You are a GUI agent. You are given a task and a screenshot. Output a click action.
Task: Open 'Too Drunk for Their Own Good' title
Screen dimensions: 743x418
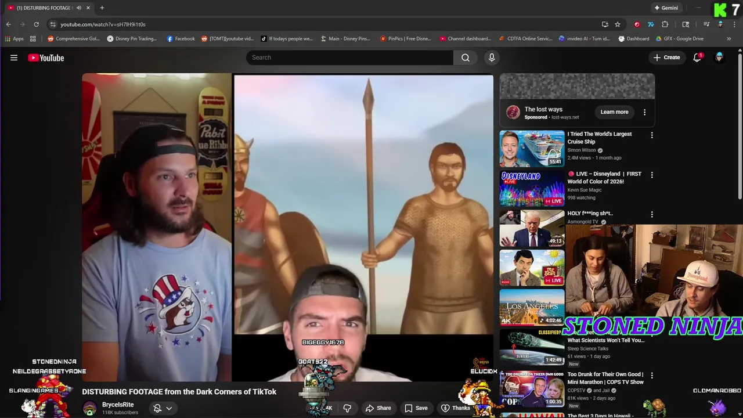coord(605,378)
